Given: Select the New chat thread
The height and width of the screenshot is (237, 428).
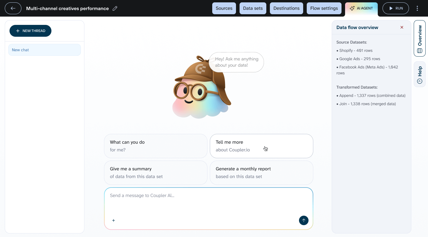Looking at the screenshot, I should (45, 50).
